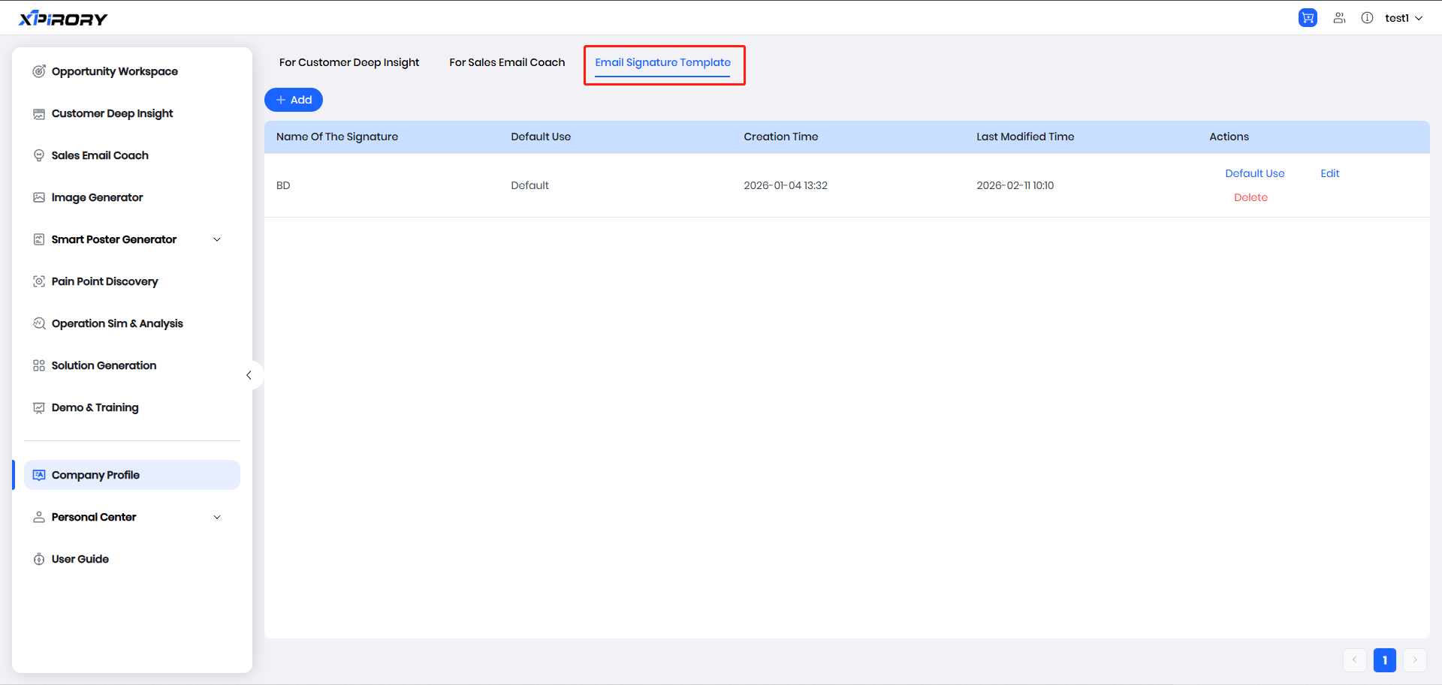The width and height of the screenshot is (1442, 685).
Task: Collapse the sidebar with the arrow handle
Action: (x=249, y=375)
